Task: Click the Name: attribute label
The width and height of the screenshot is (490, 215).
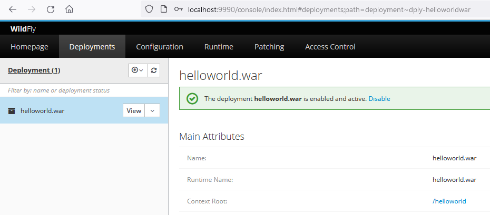Action: pos(197,158)
